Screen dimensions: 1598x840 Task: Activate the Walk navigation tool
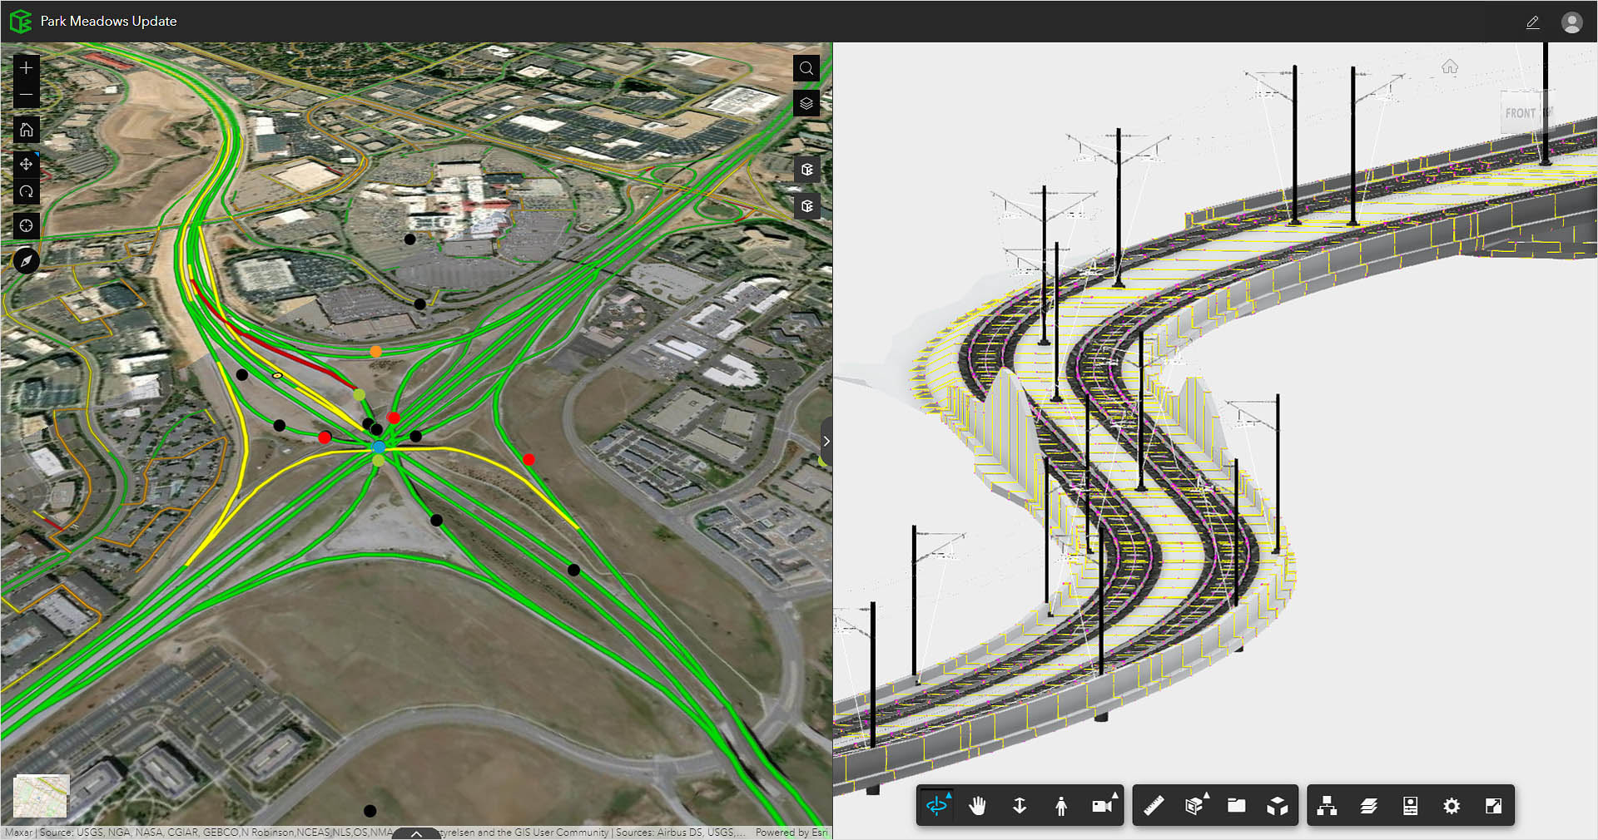click(x=1061, y=805)
